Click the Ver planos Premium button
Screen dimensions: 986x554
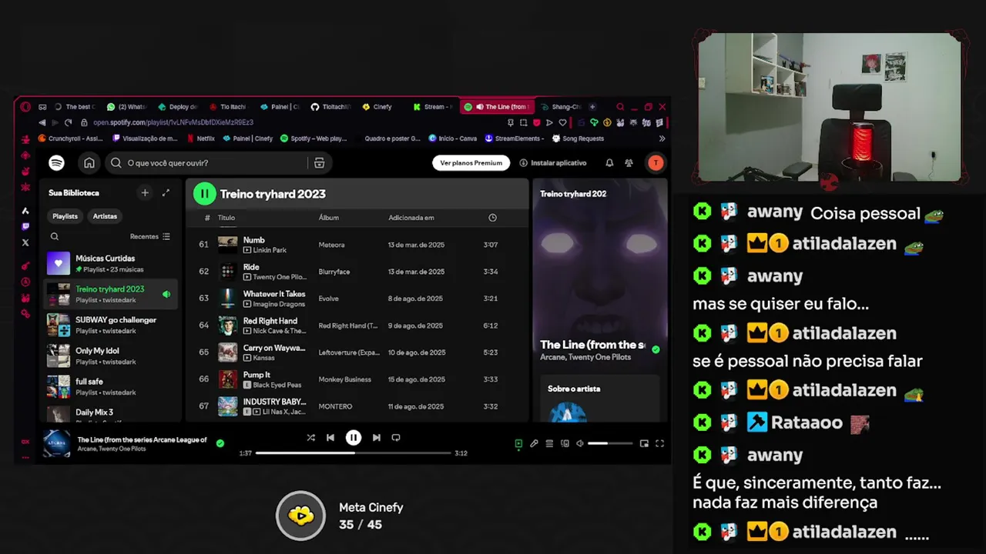[471, 163]
